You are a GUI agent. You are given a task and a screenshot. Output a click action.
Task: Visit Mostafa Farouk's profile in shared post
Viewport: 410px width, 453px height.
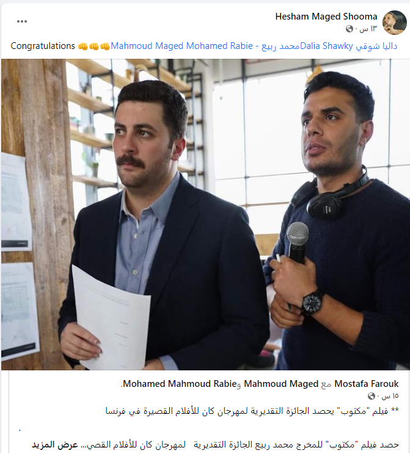pos(366,384)
